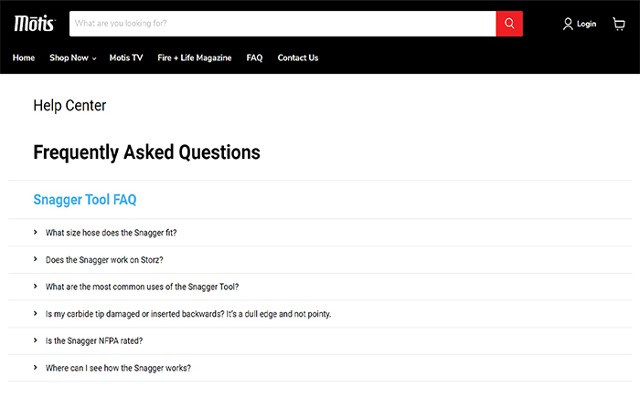This screenshot has height=397, width=640.
Task: Click the red search magnifier button
Action: tap(509, 24)
